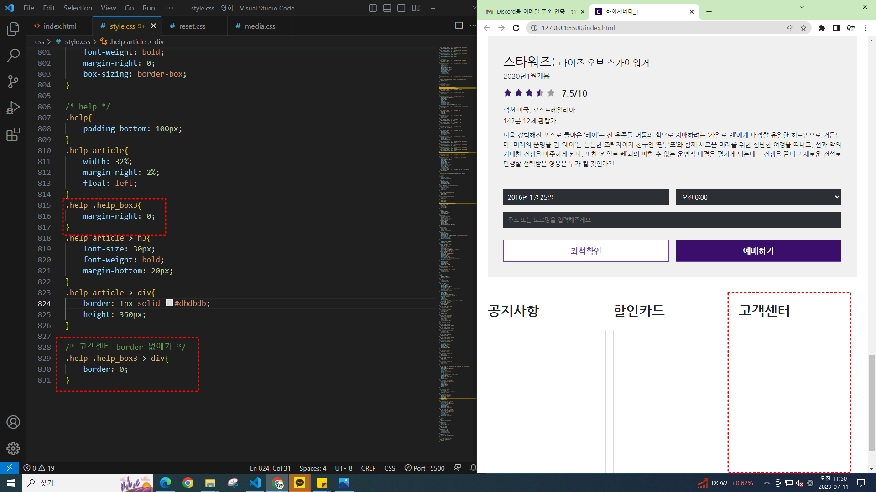Open the Chrome tab search chevron
876x492 pixels.
[802, 7]
